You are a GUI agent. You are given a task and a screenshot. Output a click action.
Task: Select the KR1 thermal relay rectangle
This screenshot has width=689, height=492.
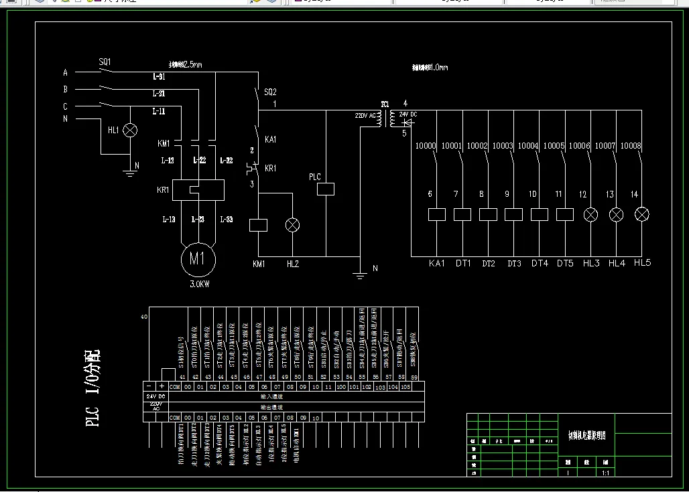[x=198, y=190]
